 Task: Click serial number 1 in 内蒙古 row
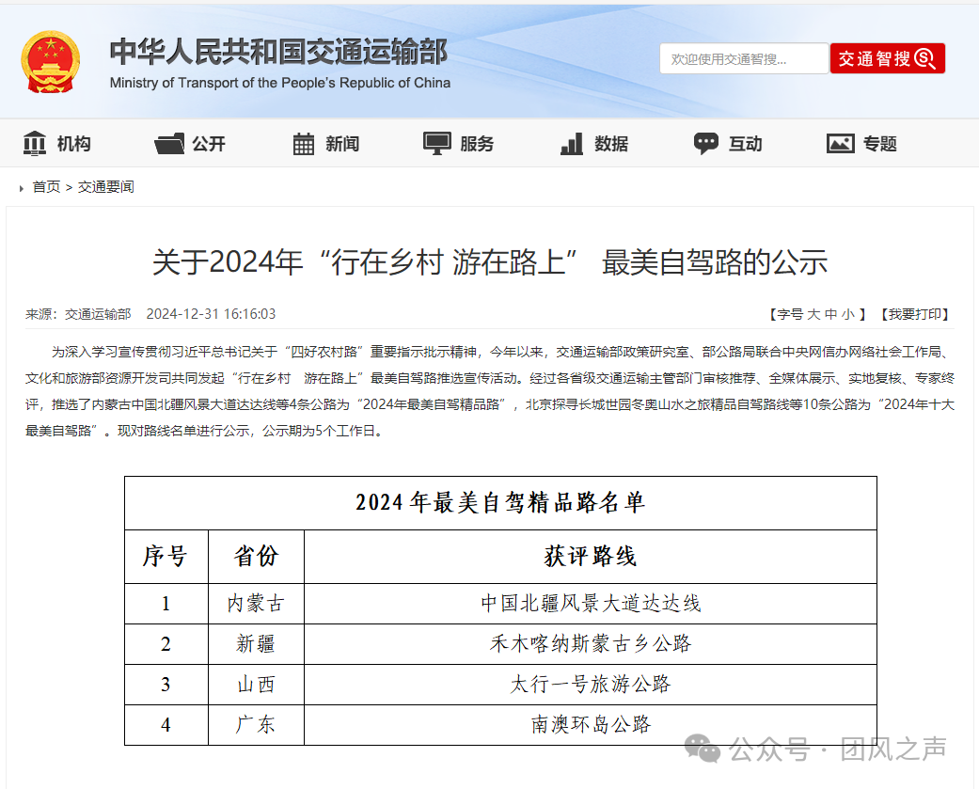pos(166,604)
